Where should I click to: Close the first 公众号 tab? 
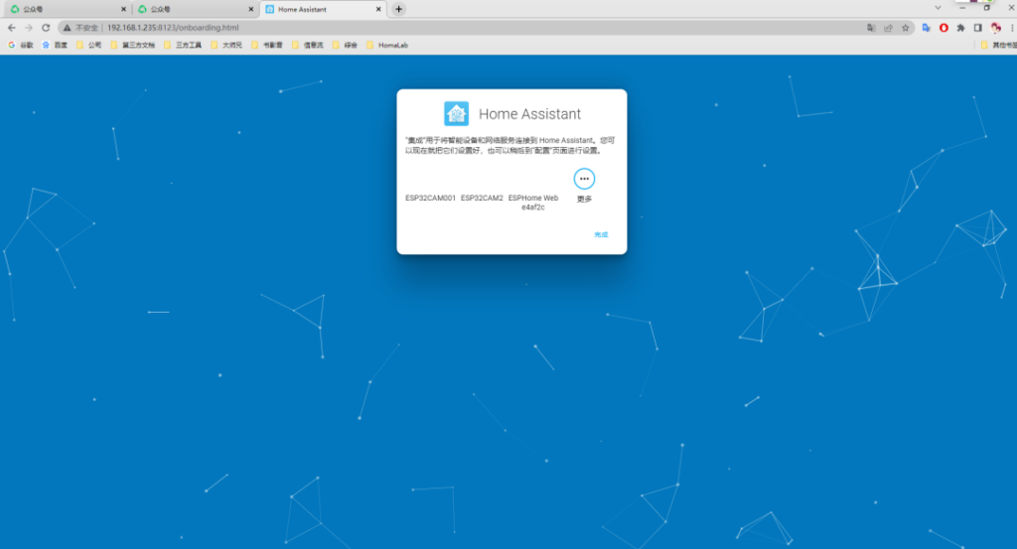123,9
